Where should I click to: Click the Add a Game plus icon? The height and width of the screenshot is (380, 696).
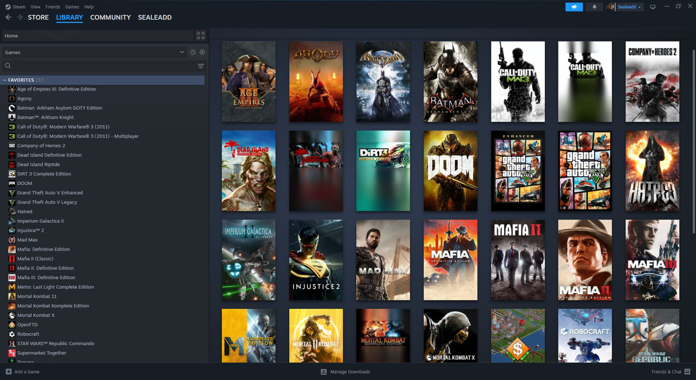click(8, 372)
